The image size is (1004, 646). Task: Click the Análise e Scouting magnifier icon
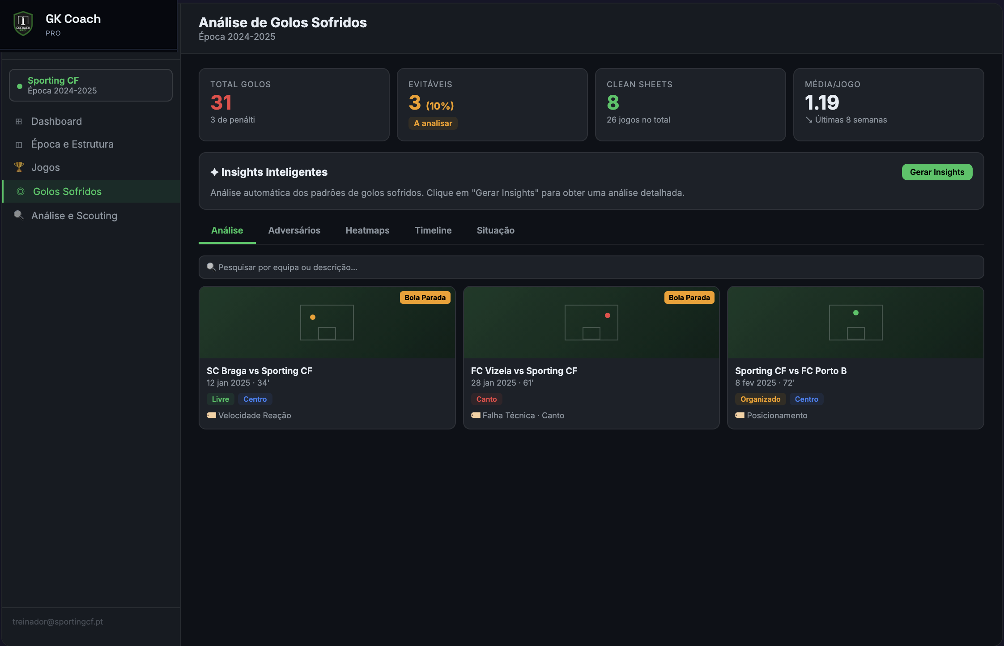(19, 215)
